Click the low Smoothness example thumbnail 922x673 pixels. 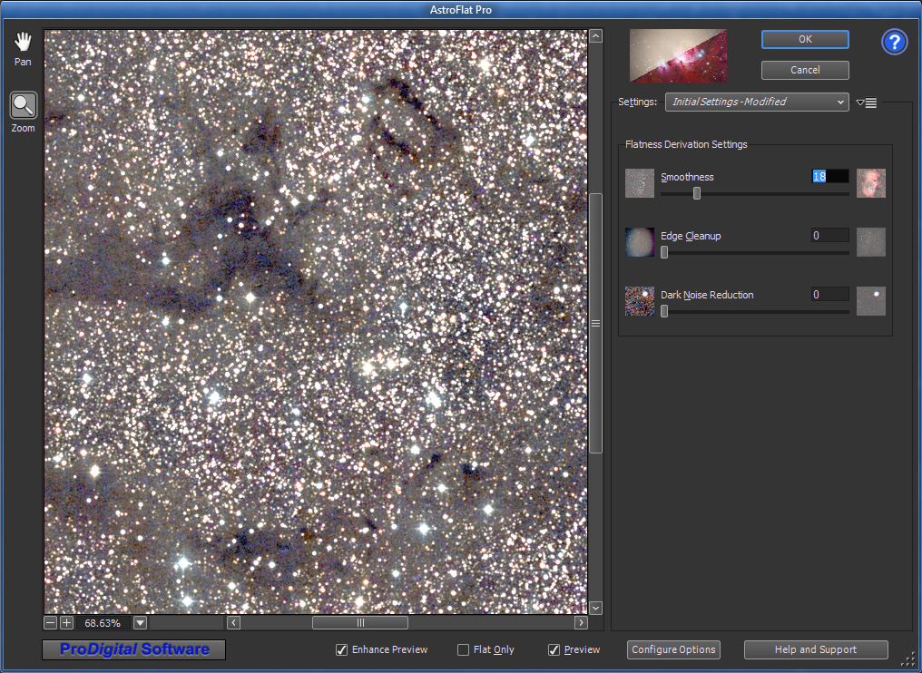pos(640,183)
